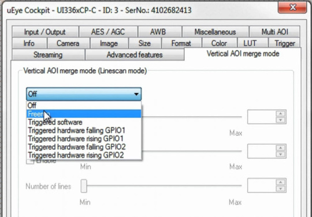Open the Advanced features tab
Viewport: 312px width, 217px height.
(x=135, y=55)
